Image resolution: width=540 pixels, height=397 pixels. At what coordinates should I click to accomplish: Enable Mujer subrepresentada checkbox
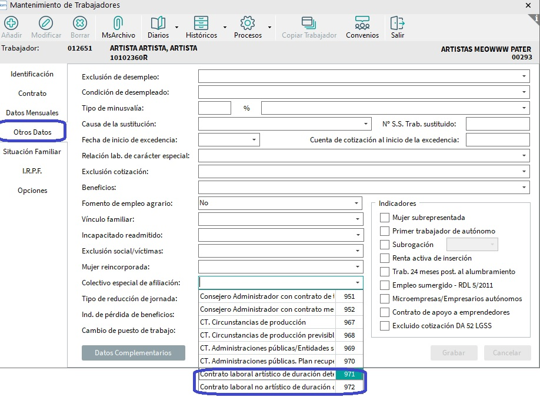point(385,218)
